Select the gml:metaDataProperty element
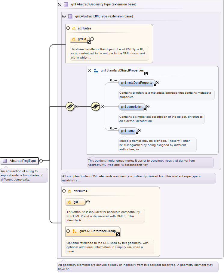 137,83
